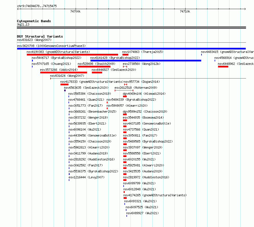Open nsv3062592 (Fan2017) label
This screenshot has width=254, height=227.
click(x=86, y=165)
